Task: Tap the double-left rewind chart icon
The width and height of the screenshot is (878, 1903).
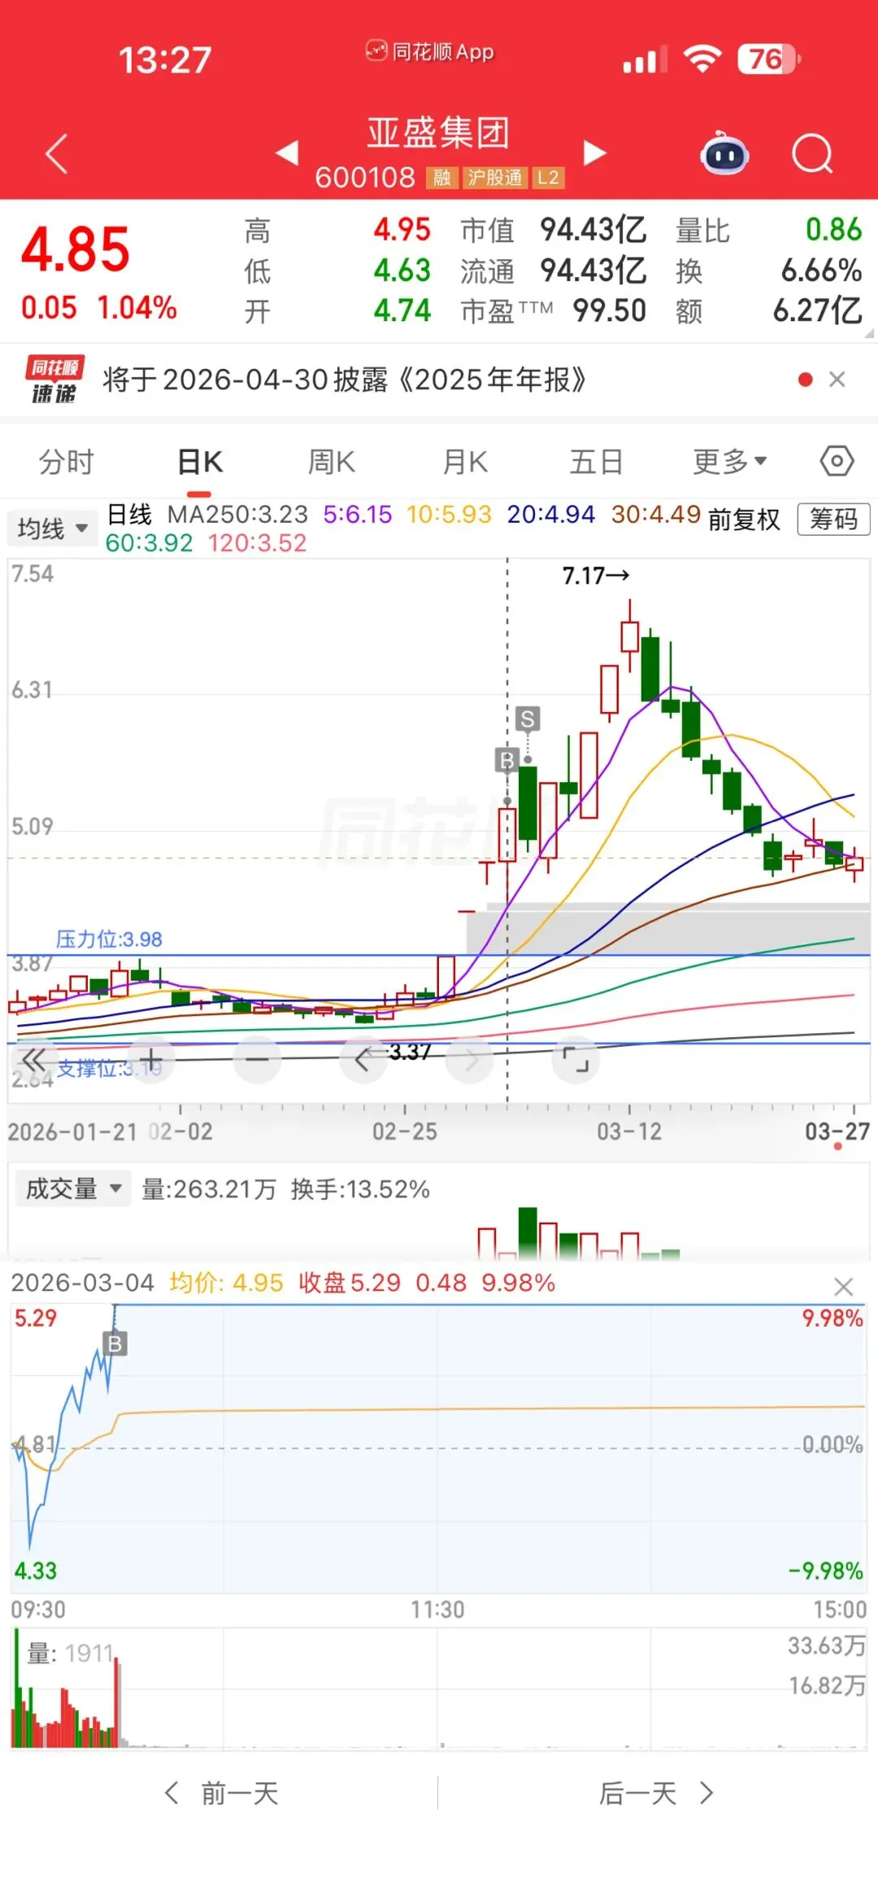Action: [34, 1060]
